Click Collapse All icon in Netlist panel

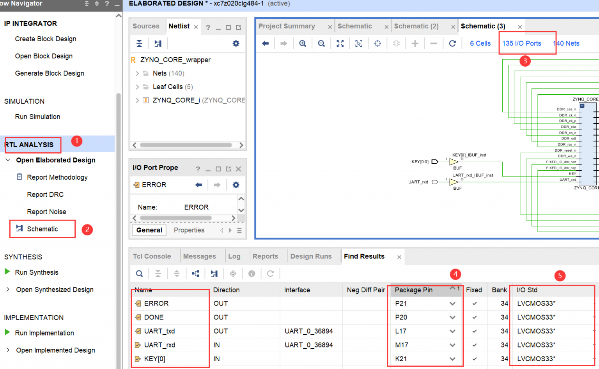coord(139,43)
